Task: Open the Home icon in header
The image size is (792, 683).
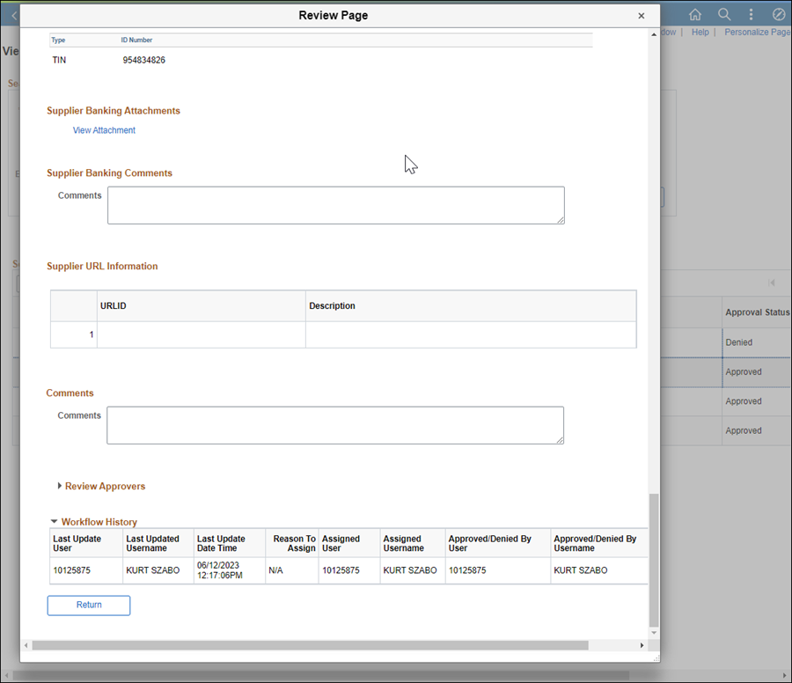Action: click(x=695, y=15)
